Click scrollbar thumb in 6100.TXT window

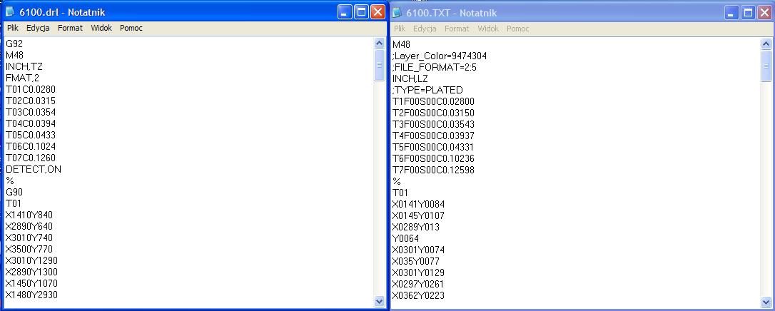(766, 66)
